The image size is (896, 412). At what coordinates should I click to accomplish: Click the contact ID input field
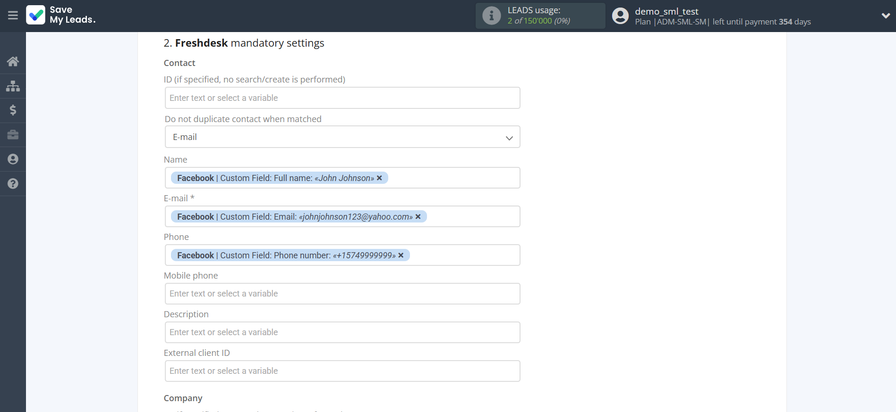click(x=342, y=98)
